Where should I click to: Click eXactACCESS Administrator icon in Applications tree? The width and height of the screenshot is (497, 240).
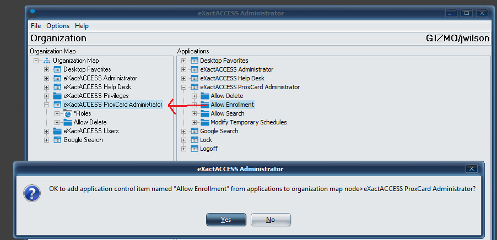pyautogui.click(x=194, y=69)
